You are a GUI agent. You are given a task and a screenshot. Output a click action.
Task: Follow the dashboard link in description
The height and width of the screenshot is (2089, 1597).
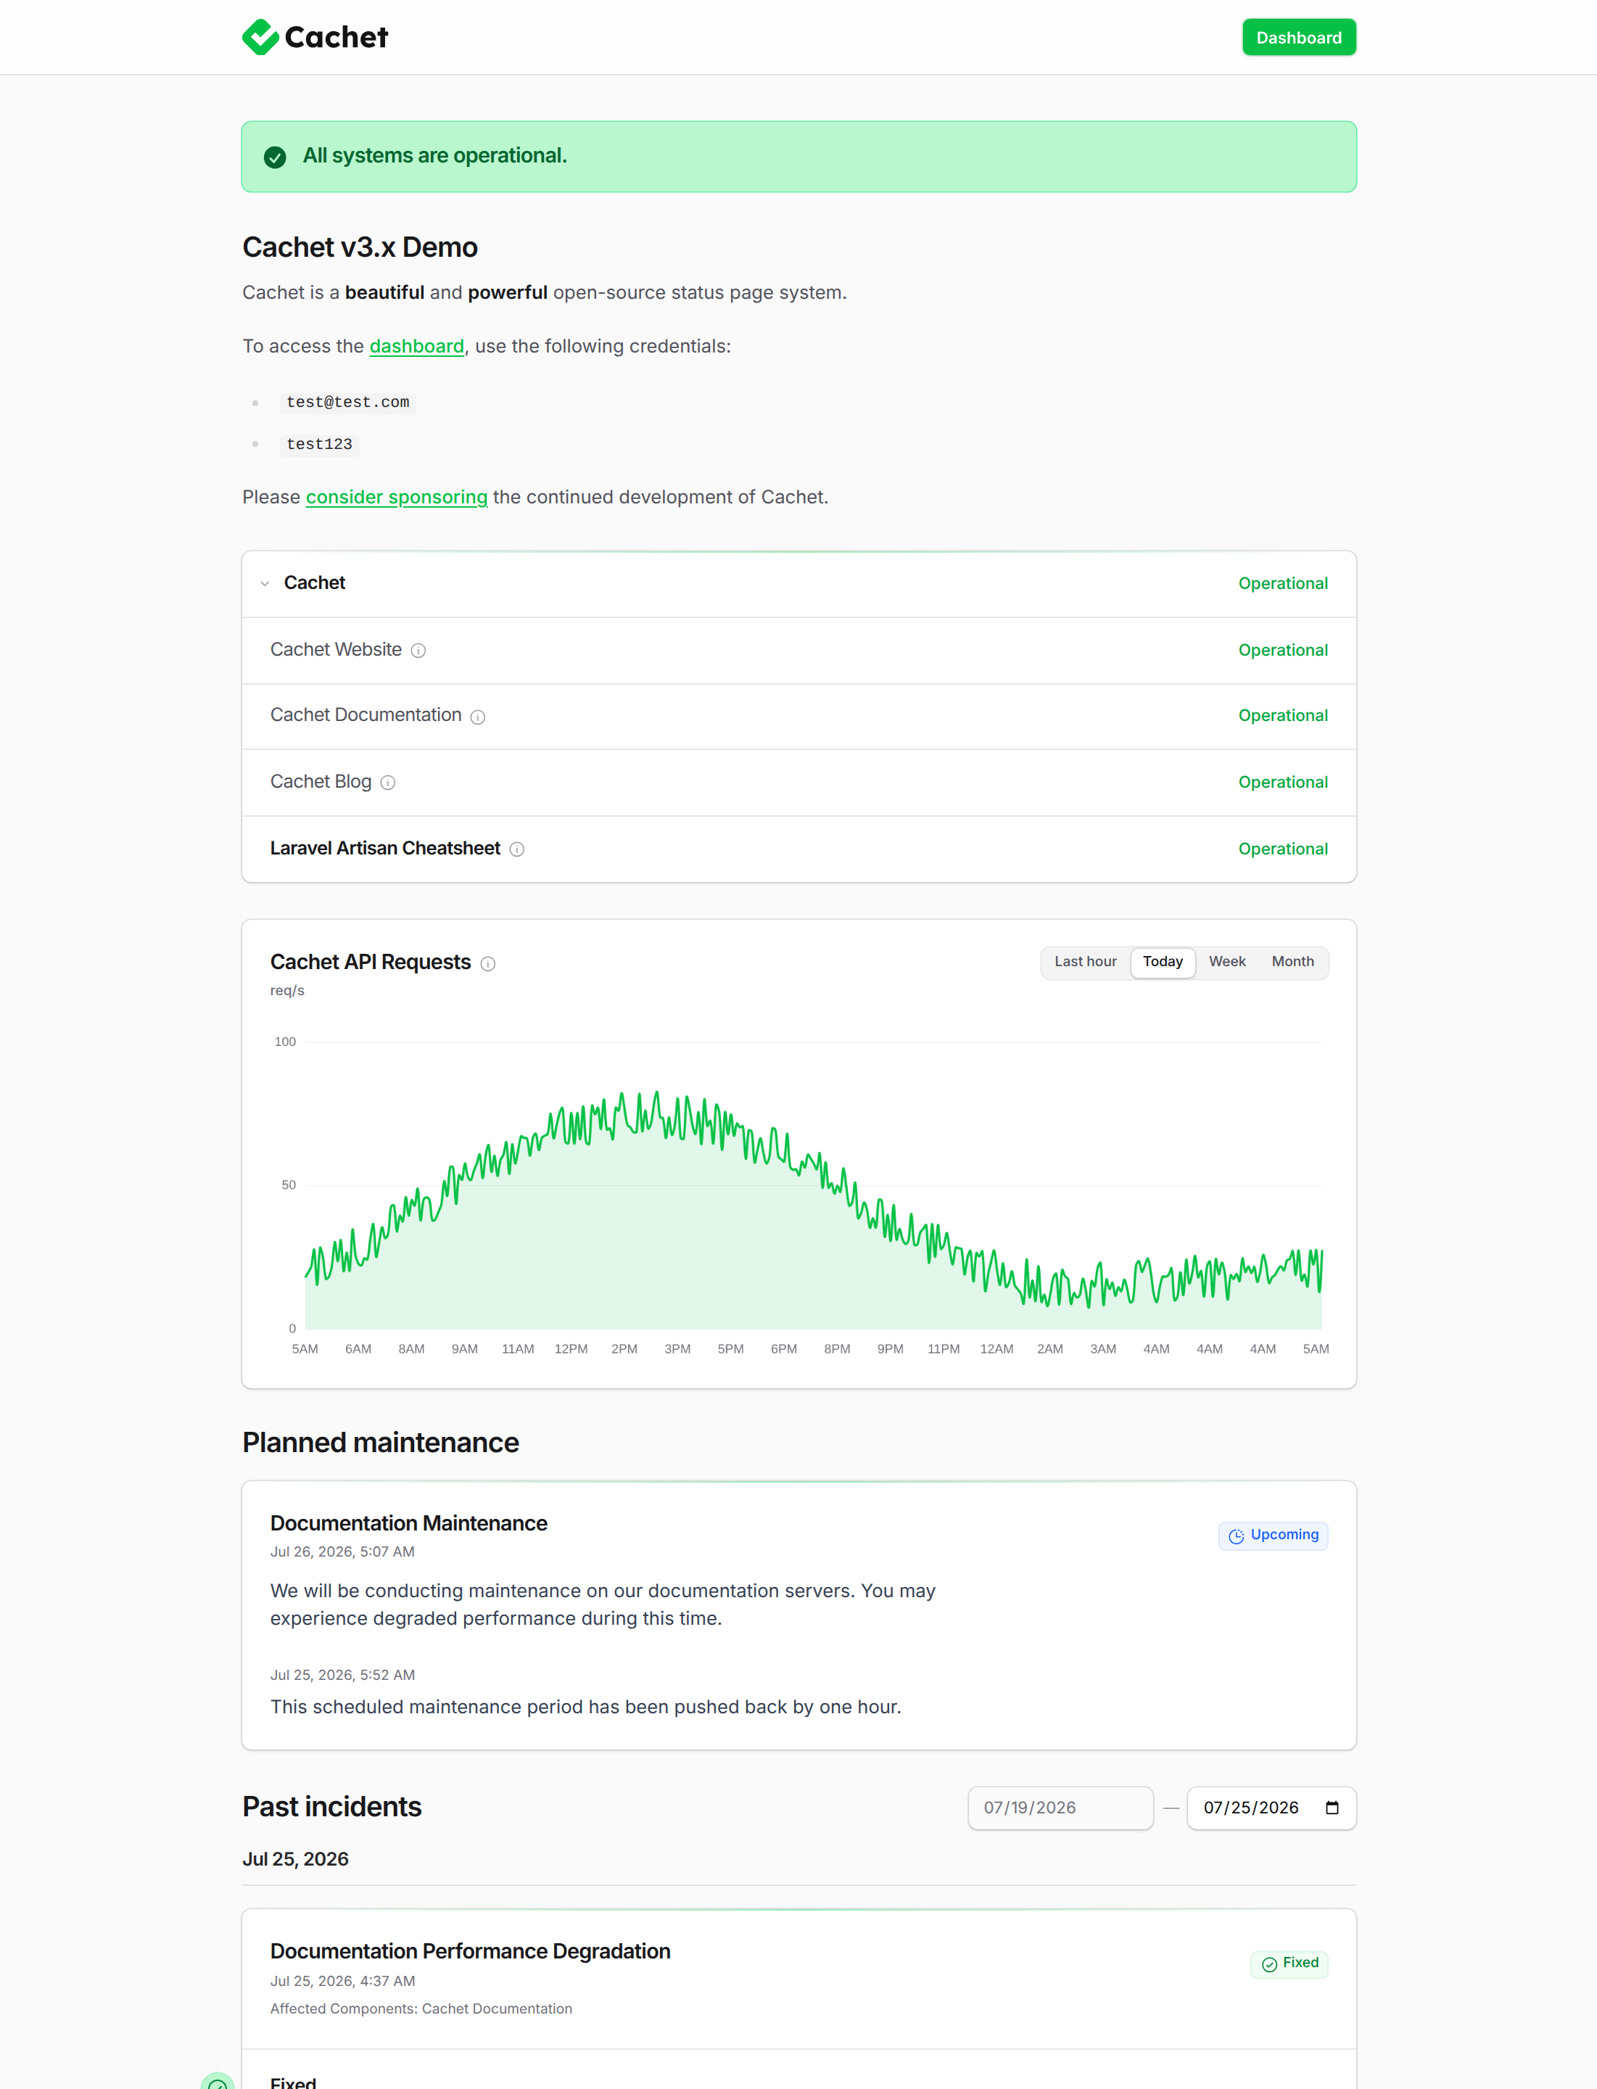coord(416,346)
